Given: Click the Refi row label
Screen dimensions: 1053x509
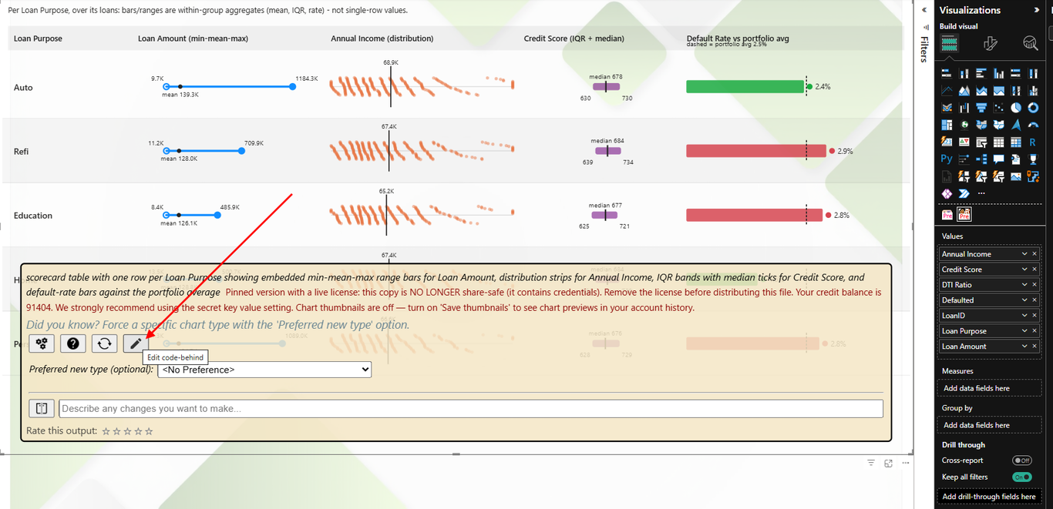Looking at the screenshot, I should click(x=21, y=152).
